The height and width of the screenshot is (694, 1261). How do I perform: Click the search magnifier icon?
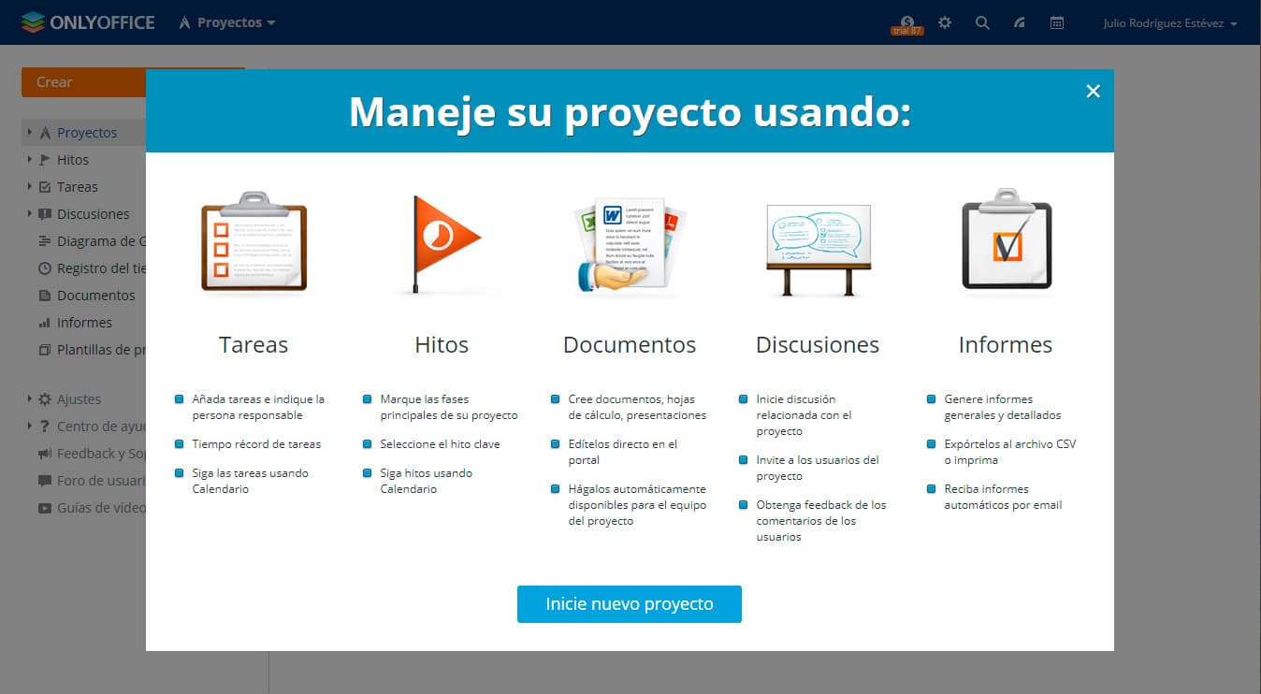coord(982,22)
